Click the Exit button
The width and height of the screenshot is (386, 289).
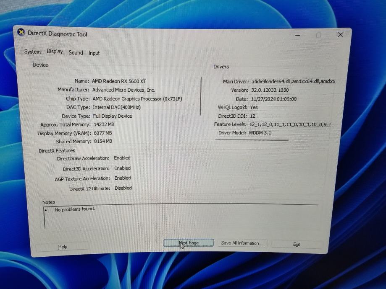click(x=297, y=244)
